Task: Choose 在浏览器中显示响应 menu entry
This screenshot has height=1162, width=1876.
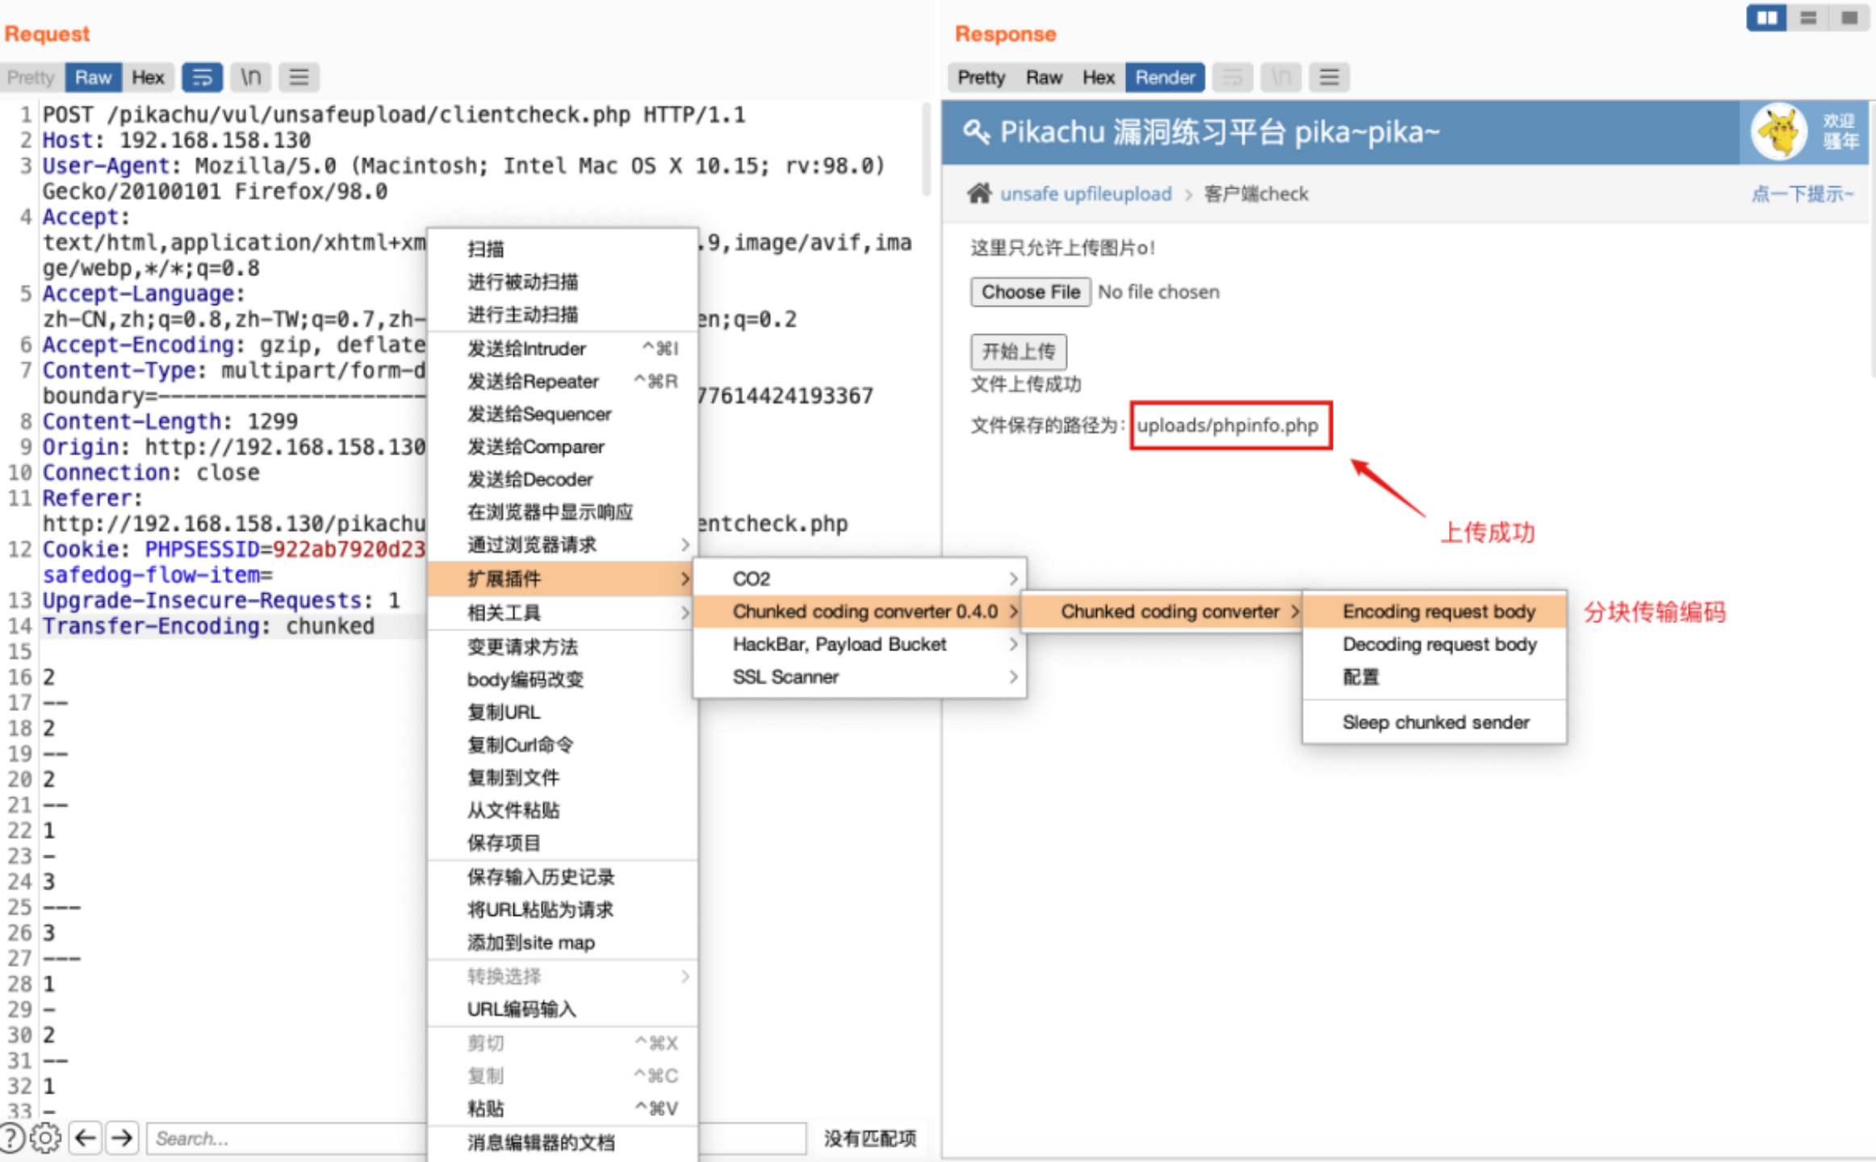Action: click(x=562, y=512)
